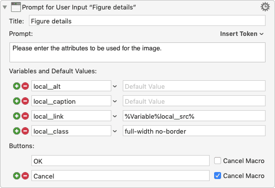Click the Title field 'Figure details'
The image size is (275, 188).
point(147,20)
